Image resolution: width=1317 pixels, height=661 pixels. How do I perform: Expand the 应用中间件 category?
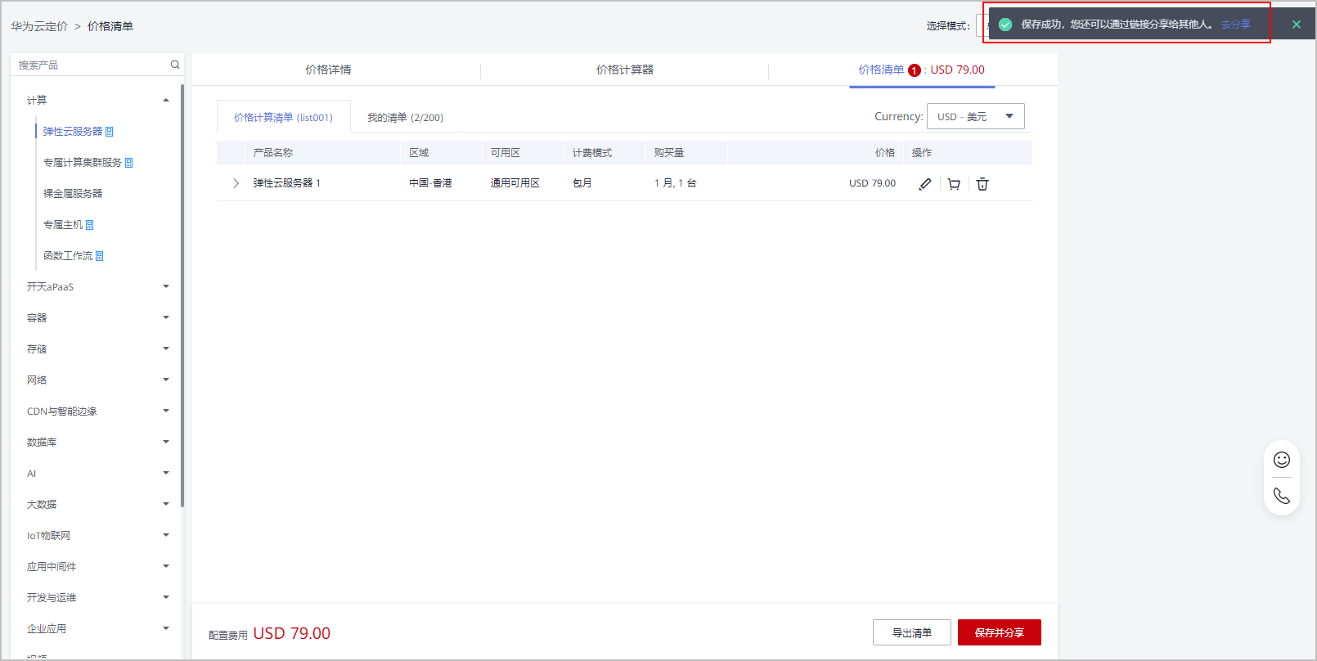[x=166, y=566]
